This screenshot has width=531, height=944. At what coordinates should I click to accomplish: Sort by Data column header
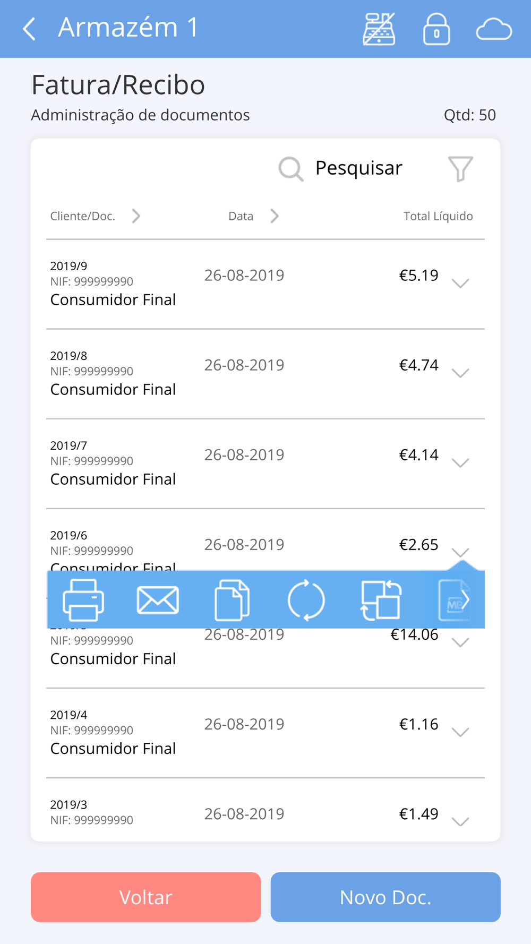(254, 216)
